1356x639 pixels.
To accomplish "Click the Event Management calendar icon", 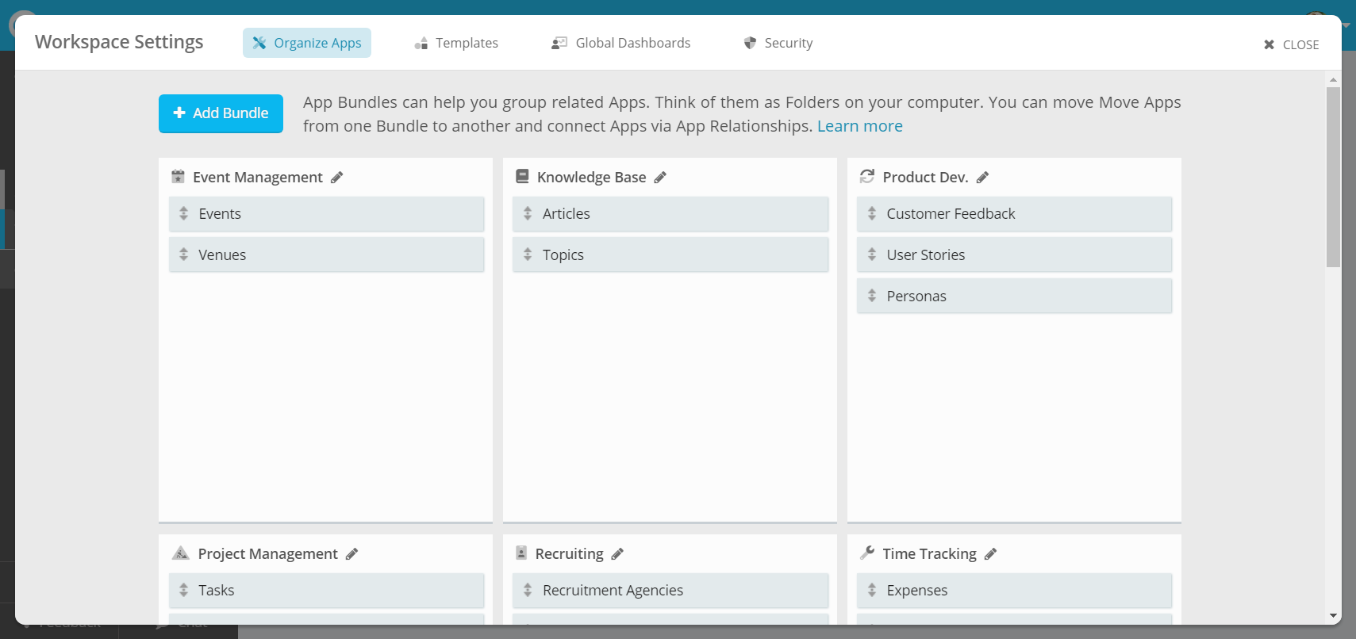I will pos(179,177).
